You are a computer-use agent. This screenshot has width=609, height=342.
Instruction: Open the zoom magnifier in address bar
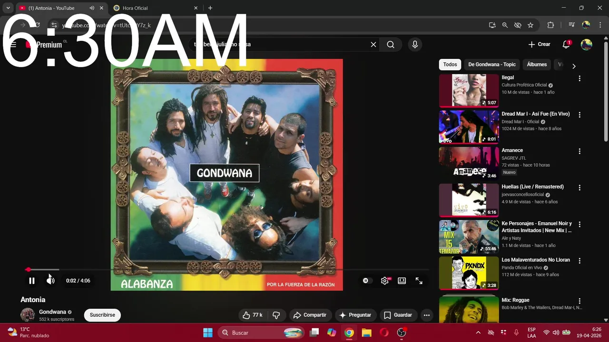coord(505,25)
